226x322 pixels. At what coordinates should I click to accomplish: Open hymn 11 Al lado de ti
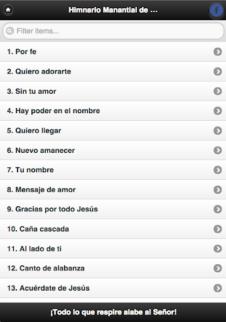(113, 248)
